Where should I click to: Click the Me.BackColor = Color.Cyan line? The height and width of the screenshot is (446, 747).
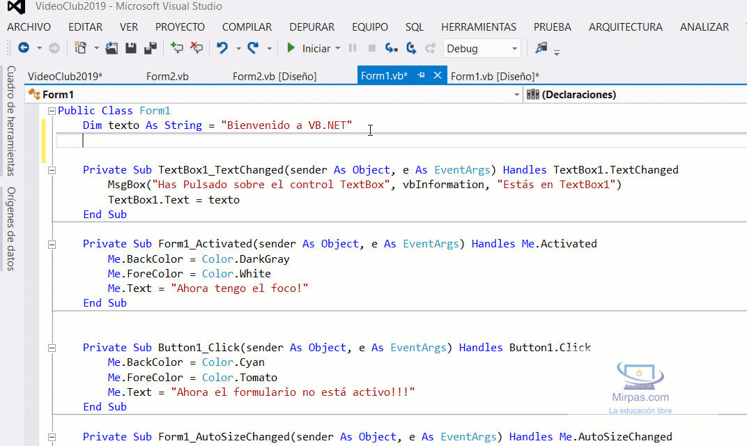point(186,362)
